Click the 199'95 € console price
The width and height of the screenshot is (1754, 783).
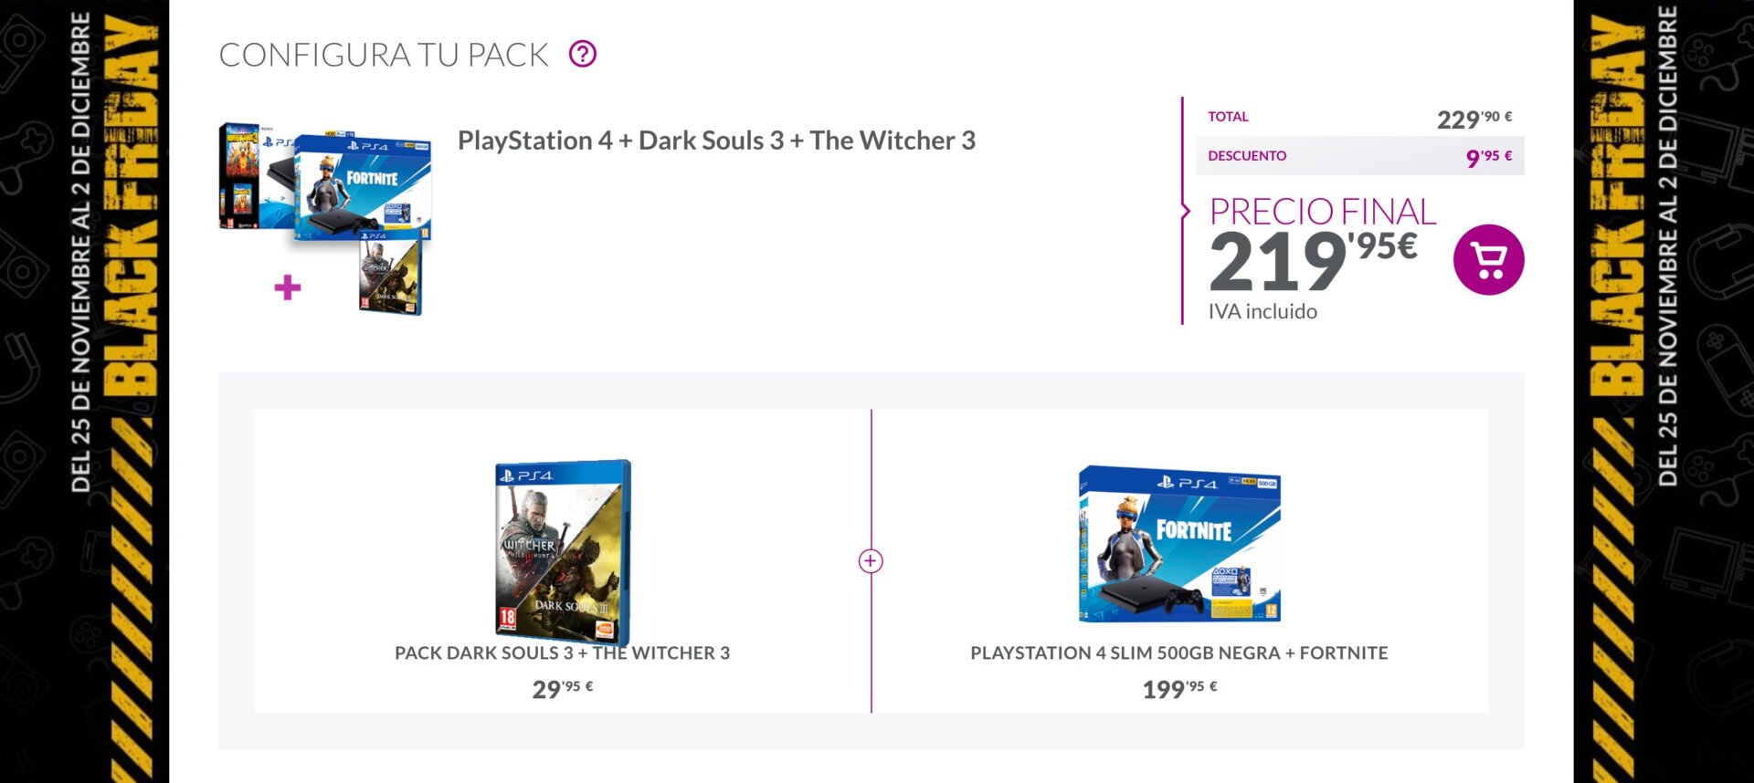[x=1178, y=689]
